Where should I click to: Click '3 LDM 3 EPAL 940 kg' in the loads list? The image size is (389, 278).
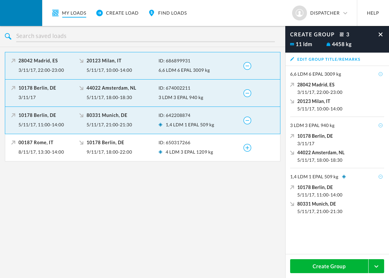pos(181,97)
